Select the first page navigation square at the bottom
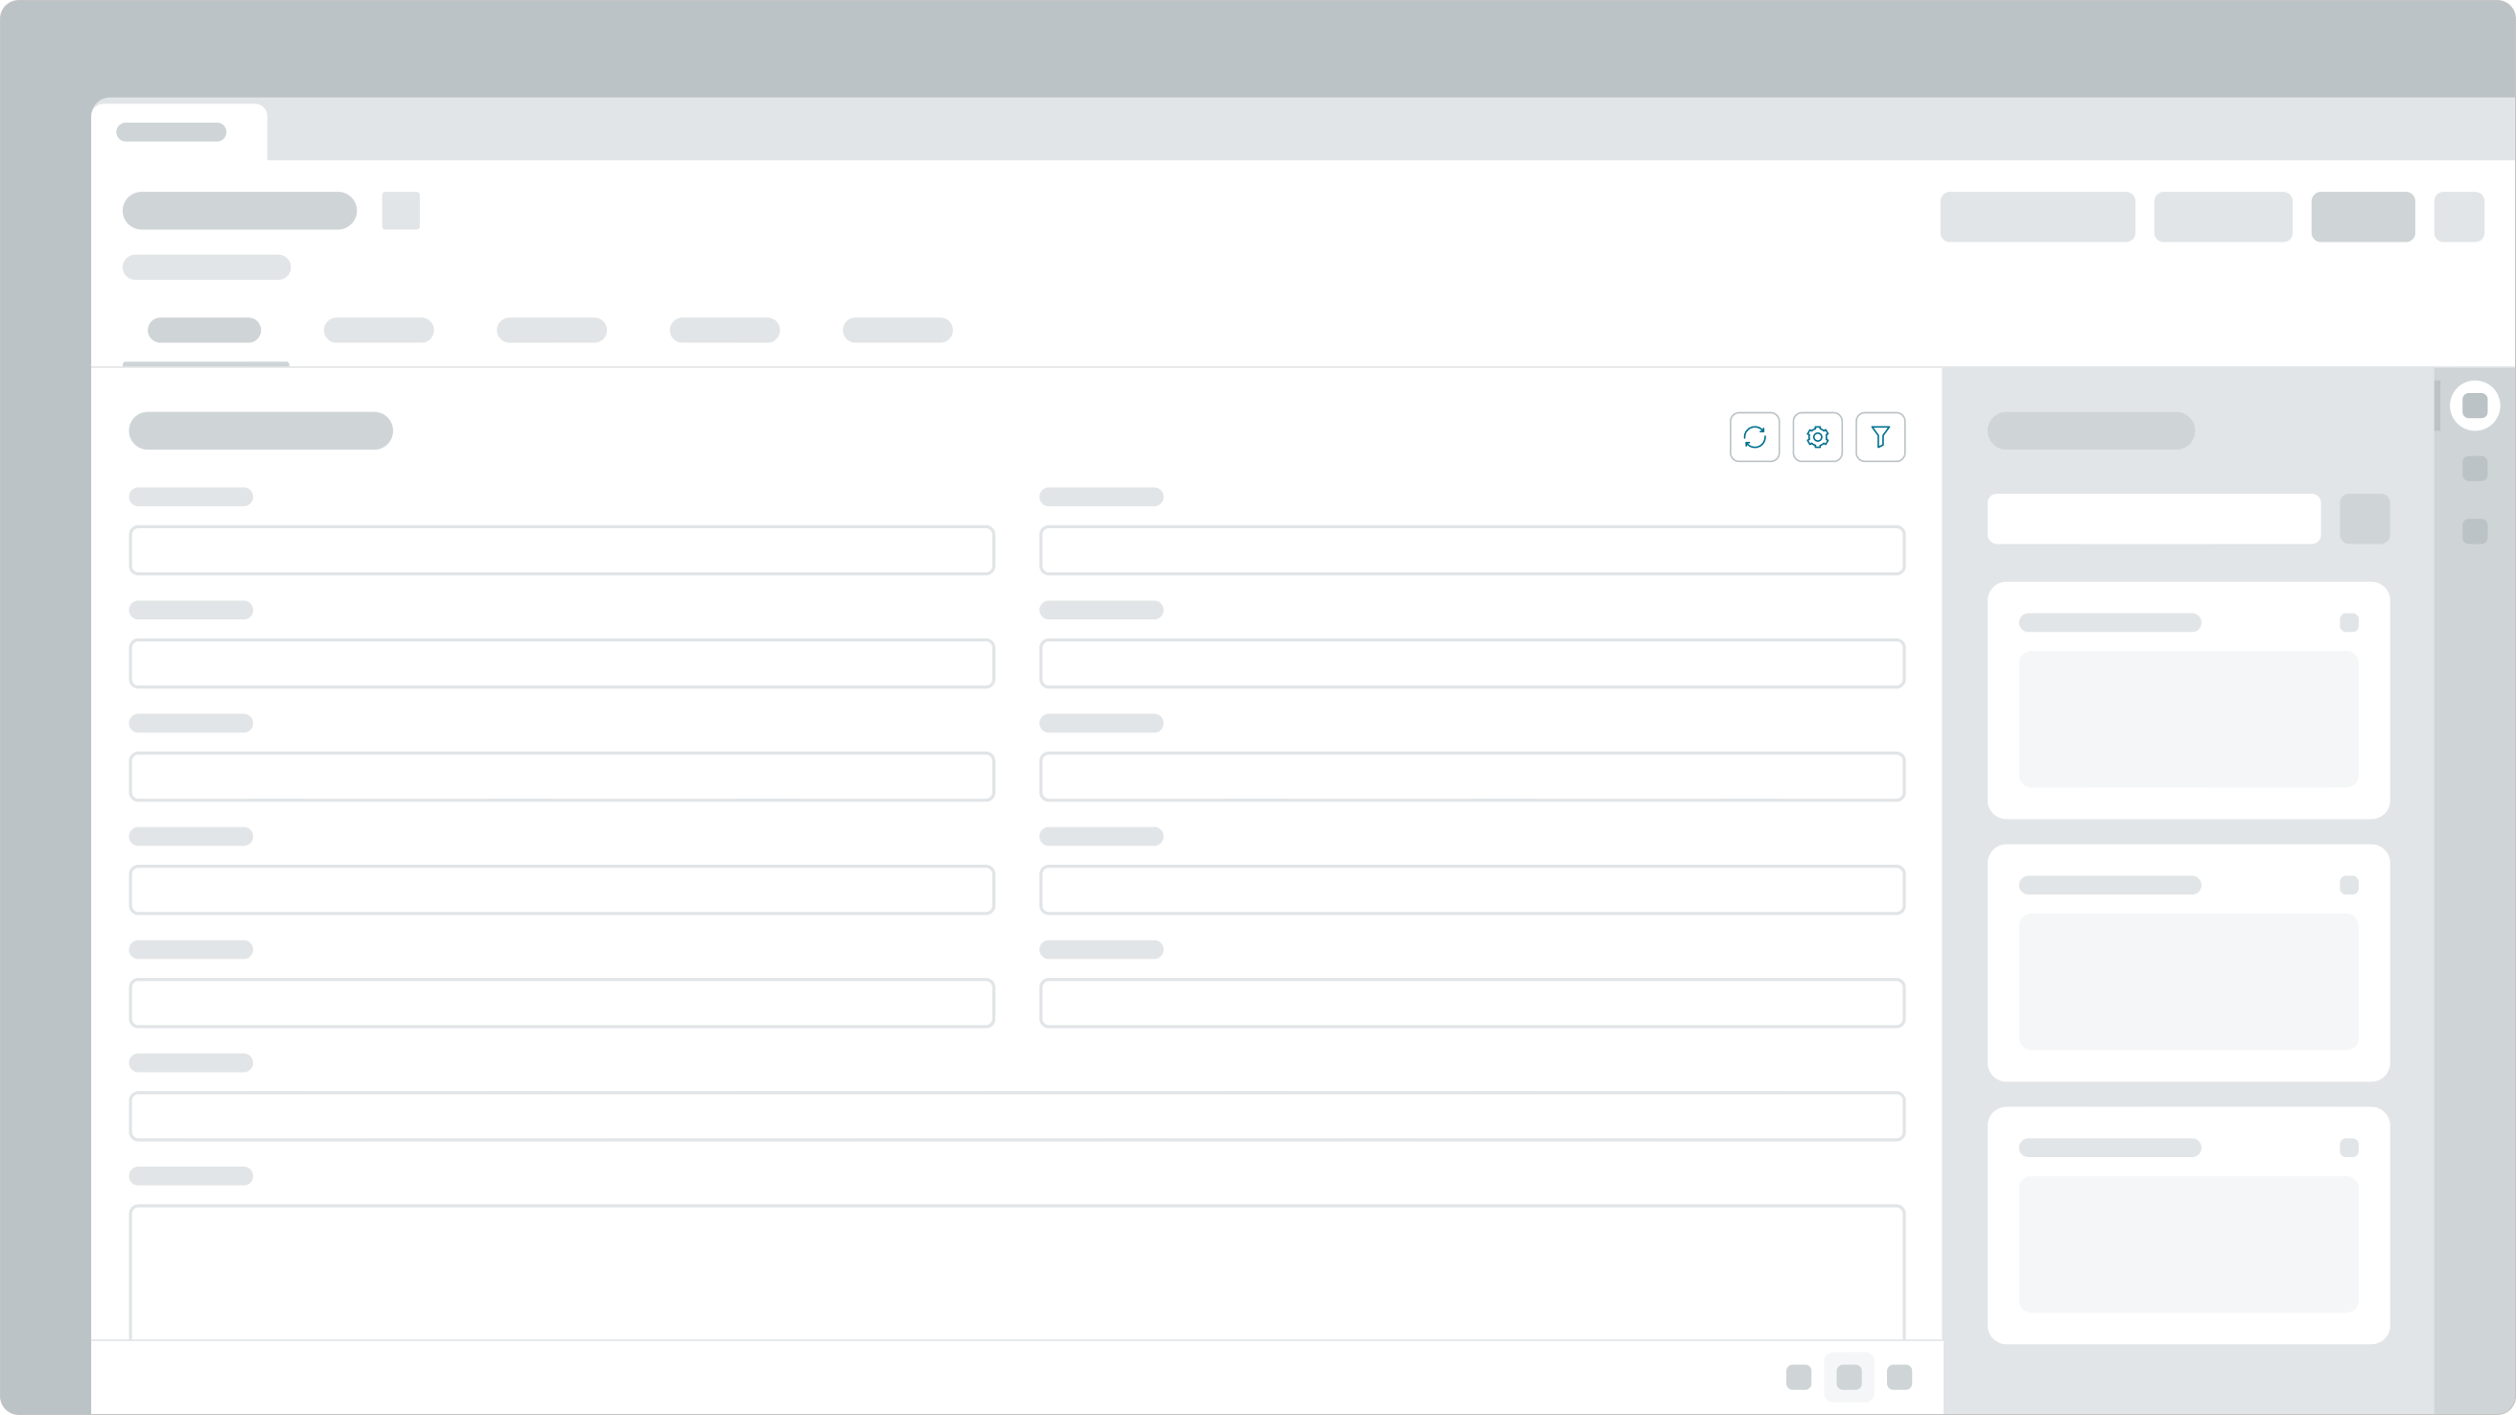The width and height of the screenshot is (2516, 1415). click(x=1799, y=1377)
